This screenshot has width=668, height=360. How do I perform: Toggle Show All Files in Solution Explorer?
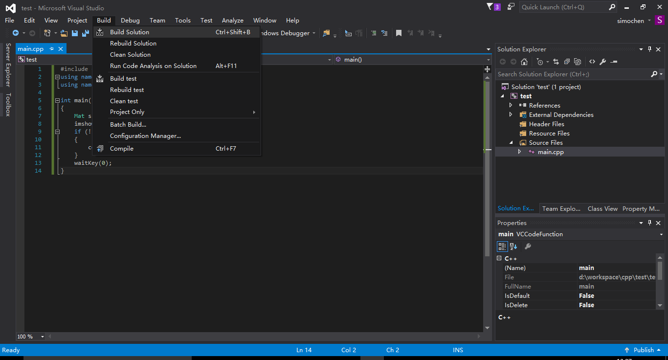[578, 62]
